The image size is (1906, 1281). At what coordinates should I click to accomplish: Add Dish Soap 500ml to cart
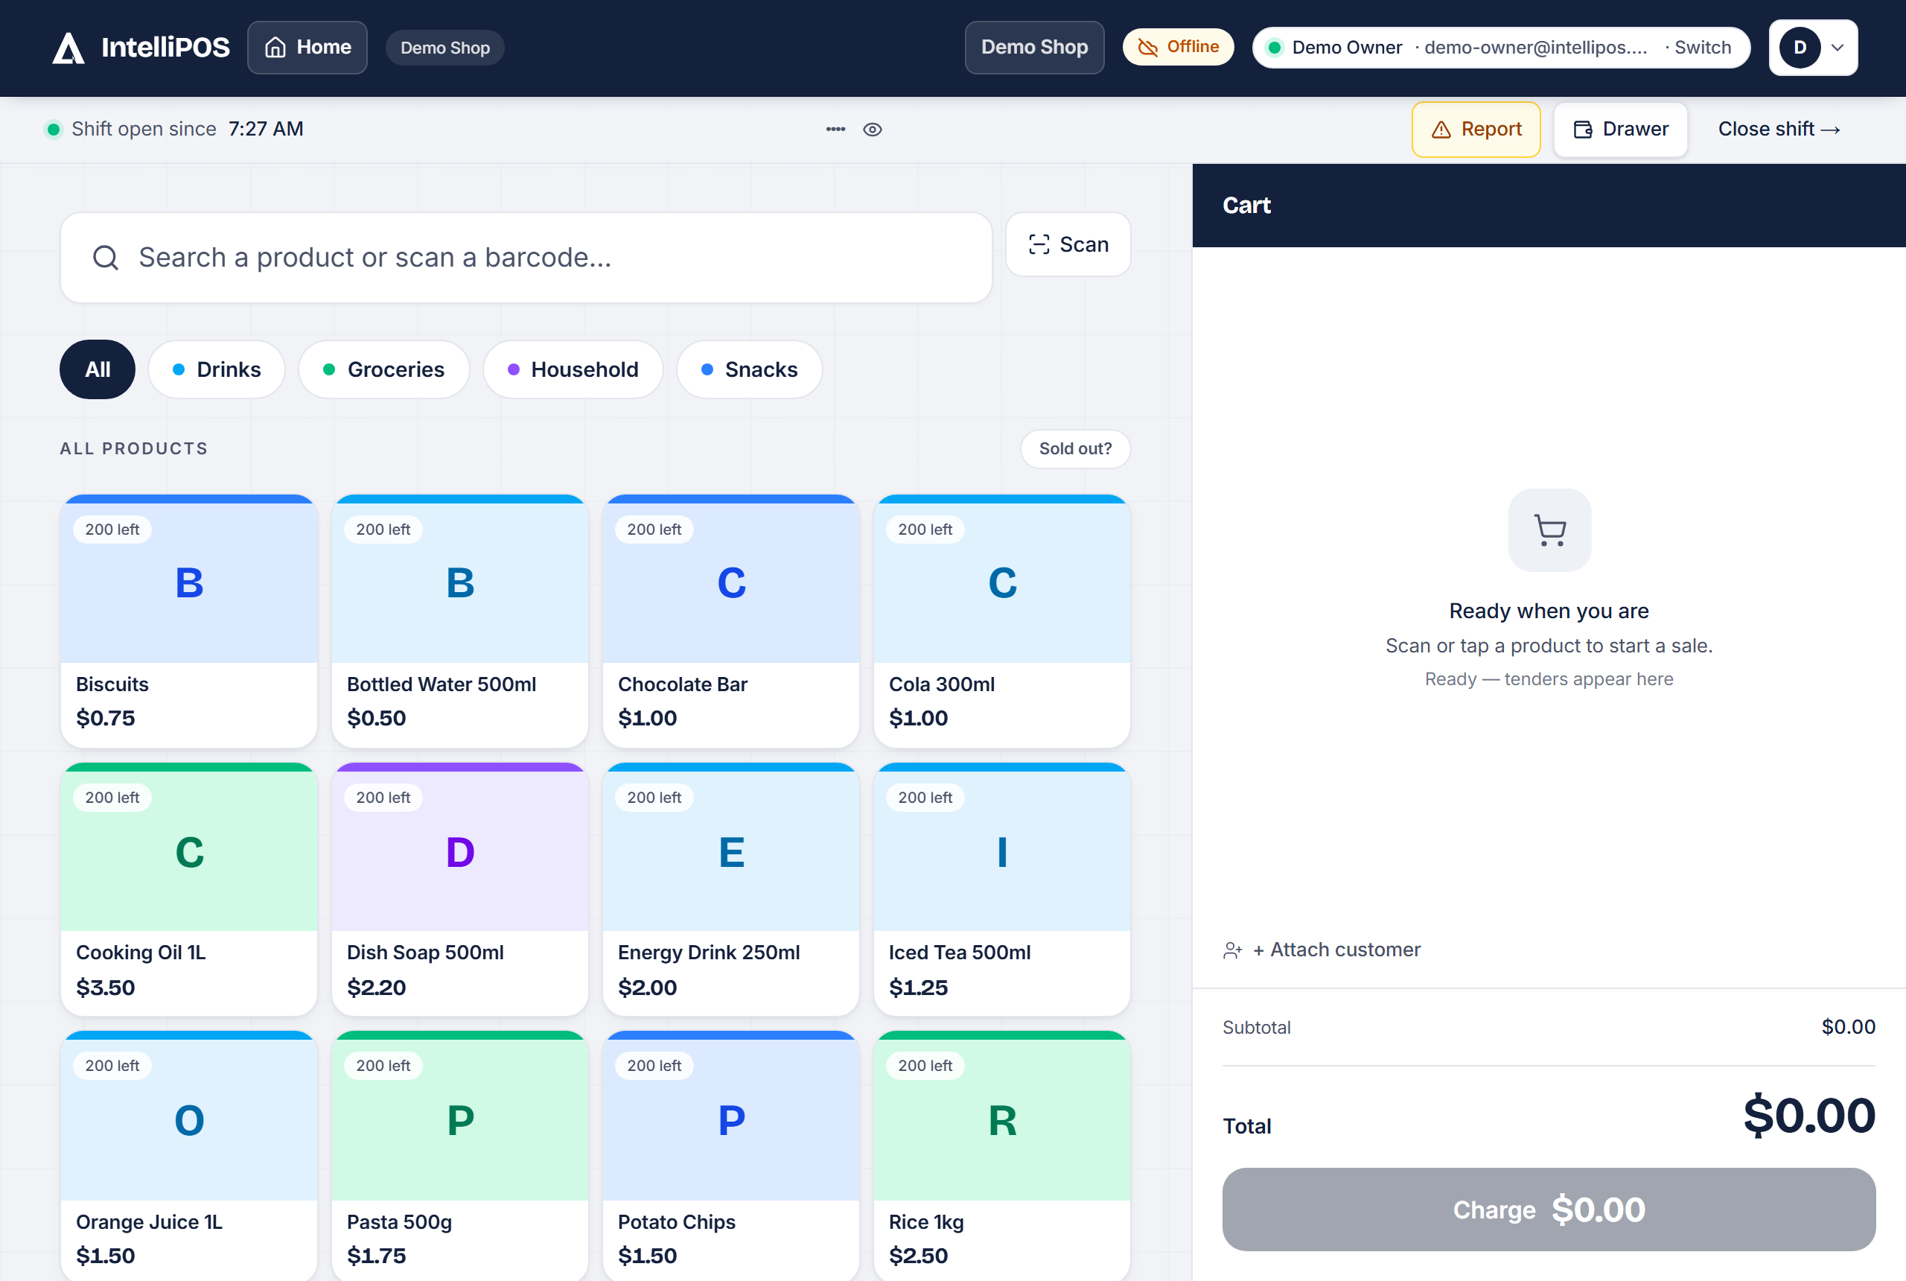point(460,889)
